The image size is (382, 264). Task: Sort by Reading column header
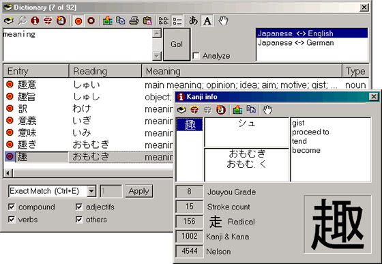pyautogui.click(x=106, y=71)
